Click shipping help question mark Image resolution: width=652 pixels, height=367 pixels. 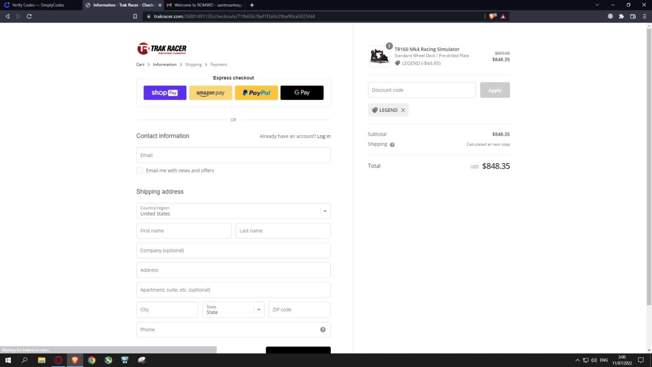392,145
